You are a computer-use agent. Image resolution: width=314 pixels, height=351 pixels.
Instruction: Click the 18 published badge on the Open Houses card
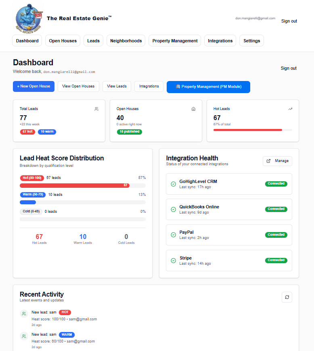coord(129,131)
